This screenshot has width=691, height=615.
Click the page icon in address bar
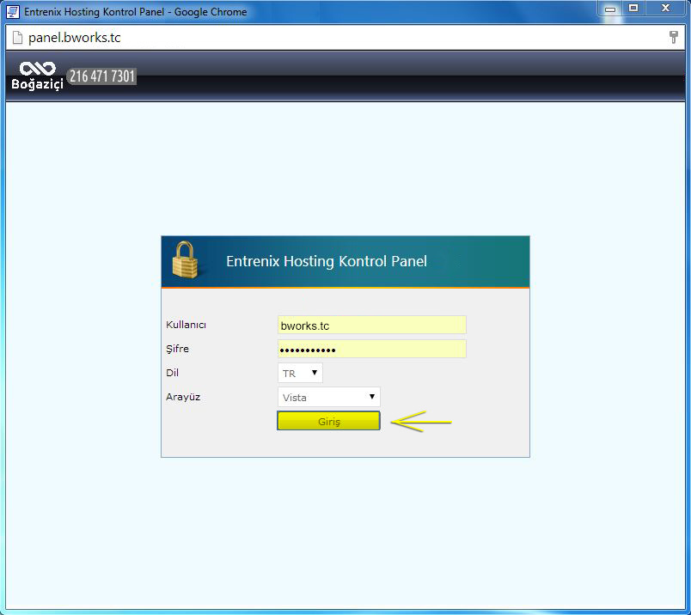point(17,38)
